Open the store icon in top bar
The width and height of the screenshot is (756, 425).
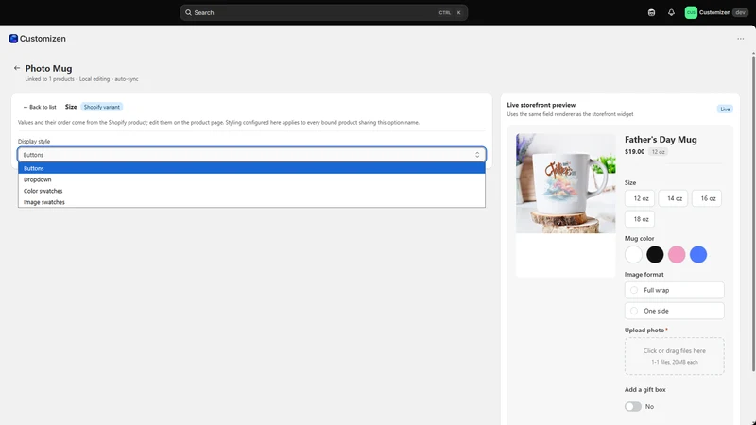[x=651, y=12]
